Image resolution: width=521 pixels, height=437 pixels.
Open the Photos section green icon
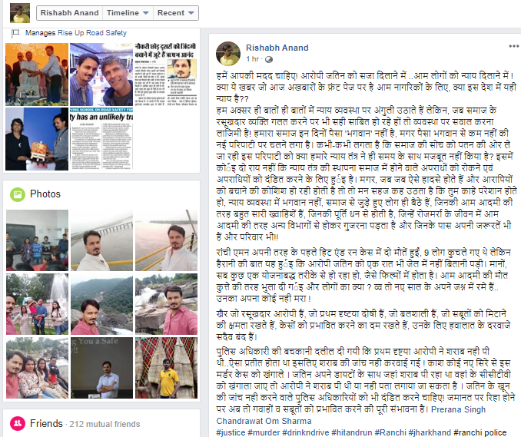[x=18, y=194]
